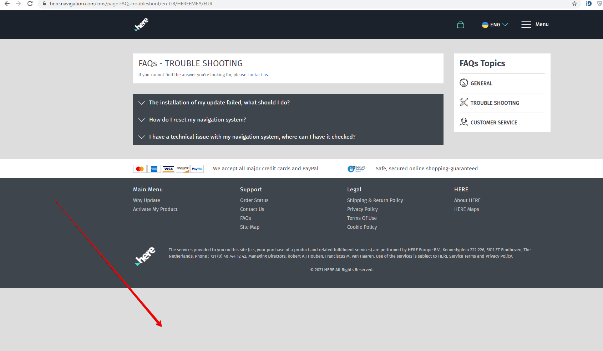This screenshot has height=351, width=603.
Task: Follow the 'contact us' link
Action: point(258,75)
